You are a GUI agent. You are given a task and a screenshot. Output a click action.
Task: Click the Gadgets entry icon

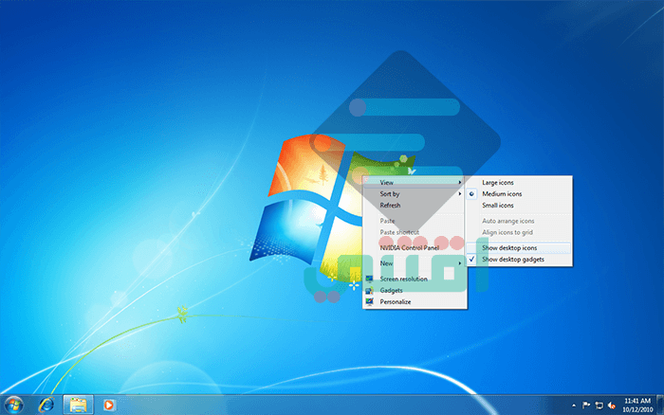(x=370, y=290)
